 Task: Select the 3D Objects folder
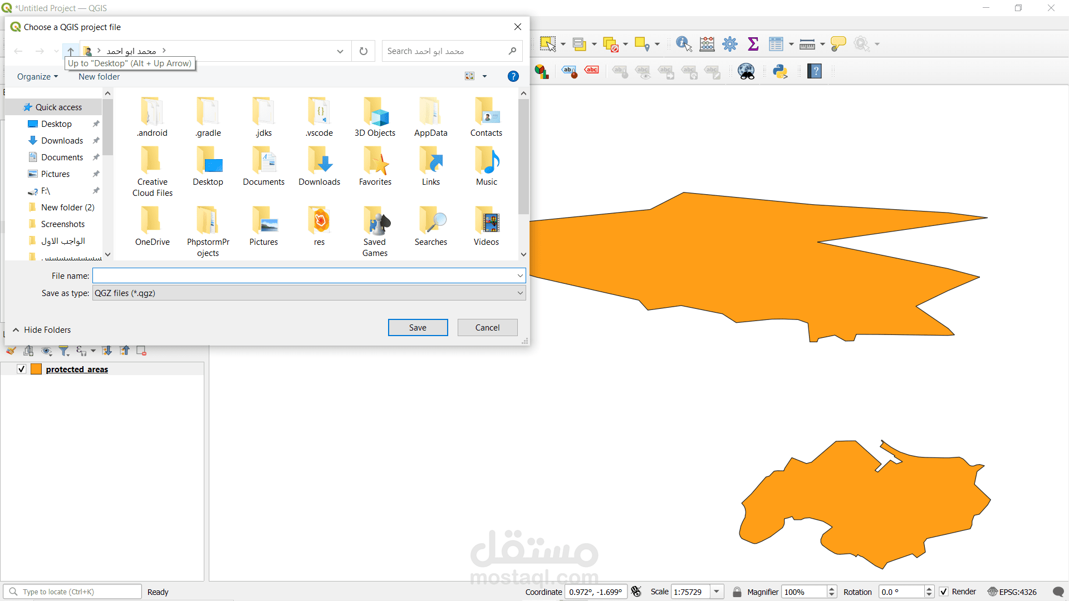[x=375, y=117]
